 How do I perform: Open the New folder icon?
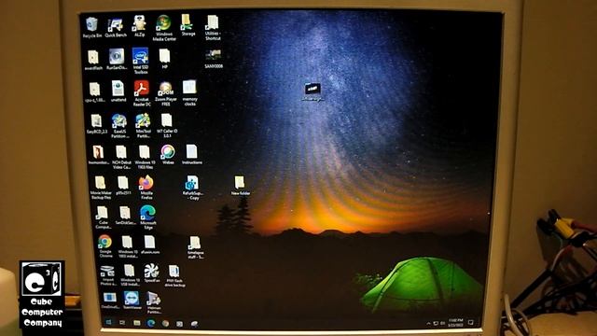point(241,186)
